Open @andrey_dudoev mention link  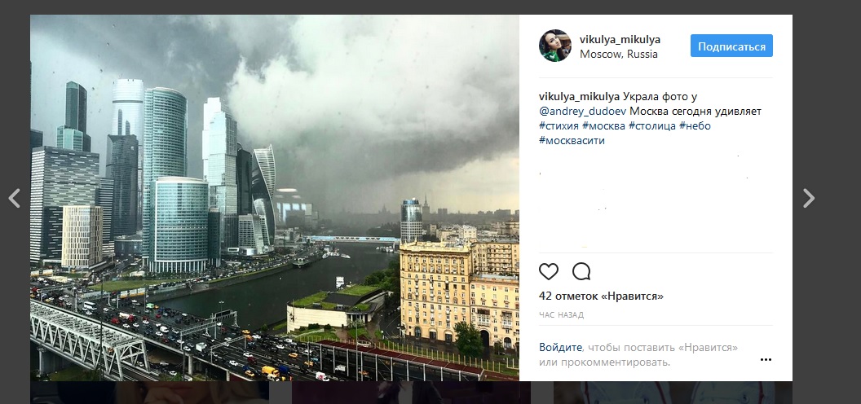coord(583,112)
